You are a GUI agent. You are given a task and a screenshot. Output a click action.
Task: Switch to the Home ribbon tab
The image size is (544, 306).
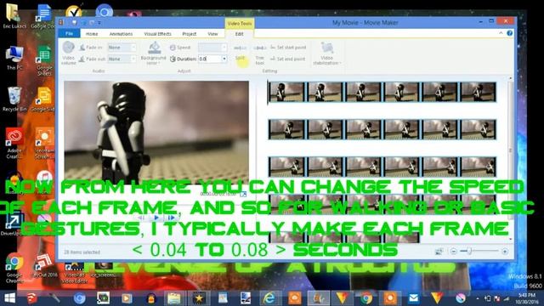(92, 34)
